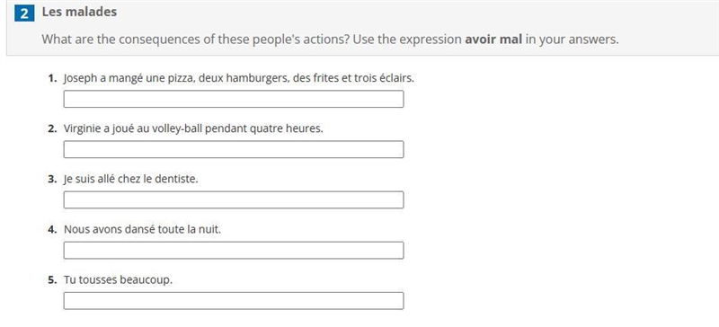Click the question number 2 list label
Image resolution: width=719 pixels, height=327 pixels.
tap(52, 128)
